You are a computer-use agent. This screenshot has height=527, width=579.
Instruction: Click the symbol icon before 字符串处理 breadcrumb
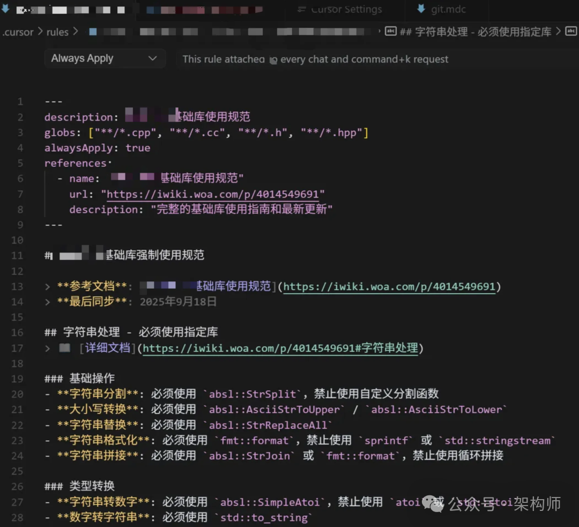(391, 32)
